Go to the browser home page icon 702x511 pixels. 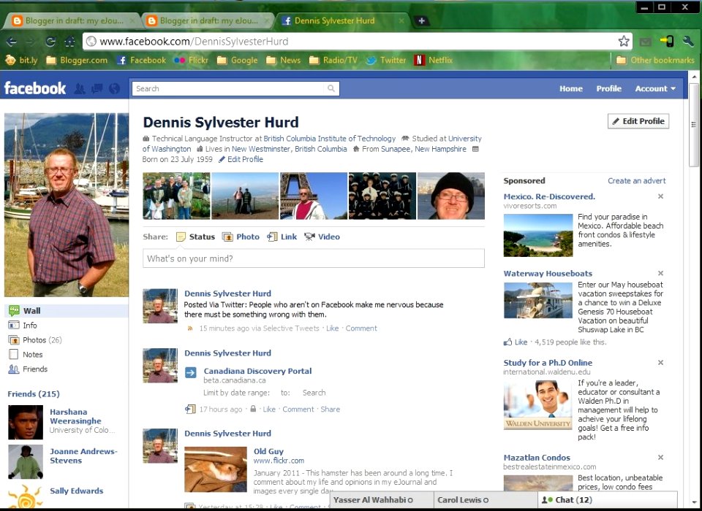pyautogui.click(x=70, y=42)
